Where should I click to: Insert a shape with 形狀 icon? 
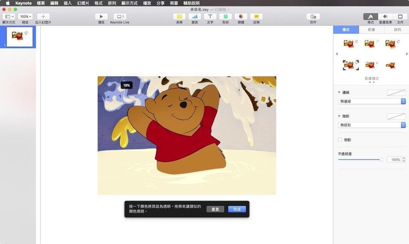[225, 16]
